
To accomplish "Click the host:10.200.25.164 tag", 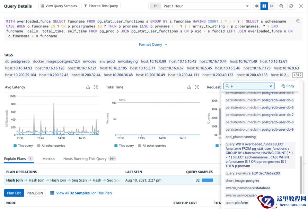I will pos(21,75).
